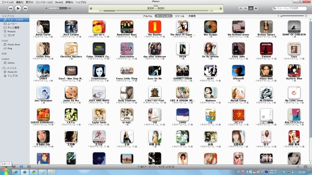Select The Beatles album artwork
This screenshot has height=175, width=312.
[155, 27]
